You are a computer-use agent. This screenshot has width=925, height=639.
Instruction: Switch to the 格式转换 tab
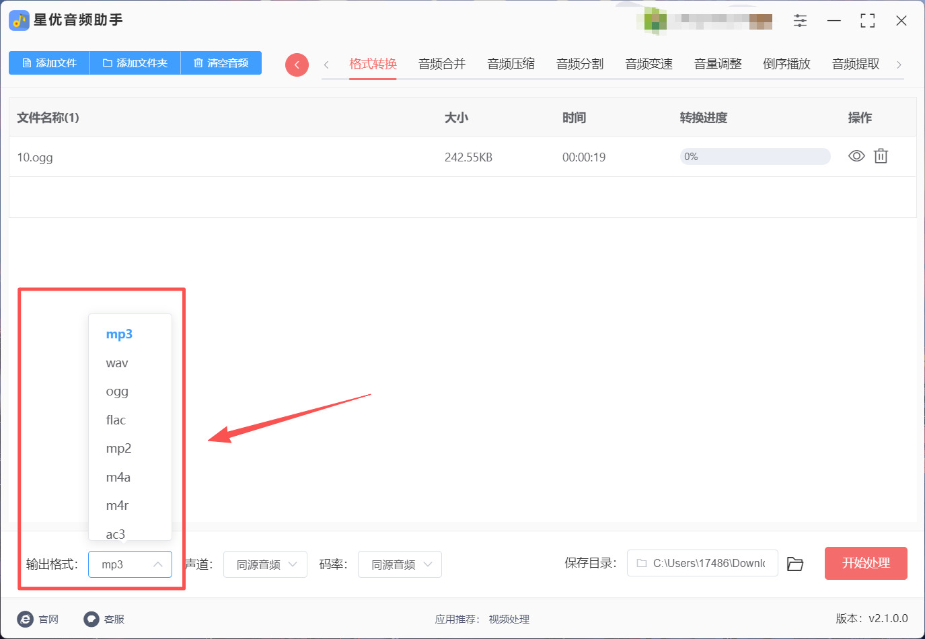coord(373,64)
